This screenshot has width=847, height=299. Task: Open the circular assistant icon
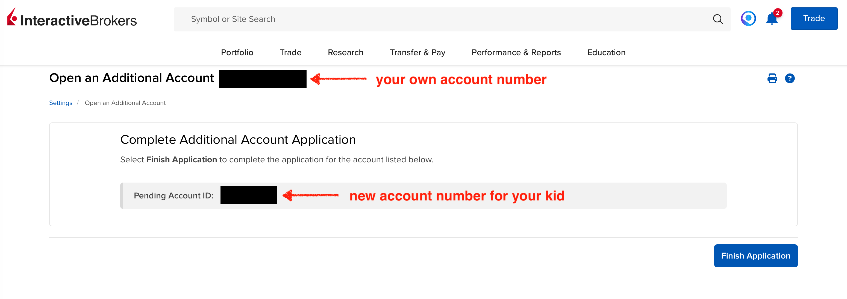(x=748, y=18)
